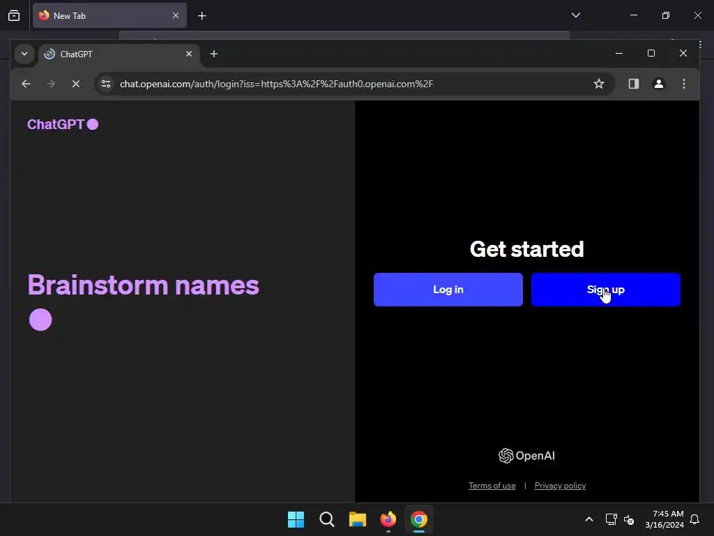Click the Log in button
This screenshot has width=714, height=536.
pos(448,290)
